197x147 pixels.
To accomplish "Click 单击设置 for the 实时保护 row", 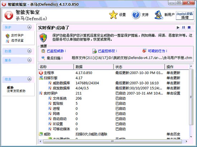I will tap(173, 93).
